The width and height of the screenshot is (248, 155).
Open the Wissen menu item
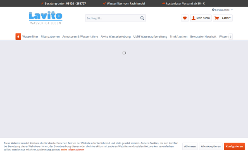224,36
